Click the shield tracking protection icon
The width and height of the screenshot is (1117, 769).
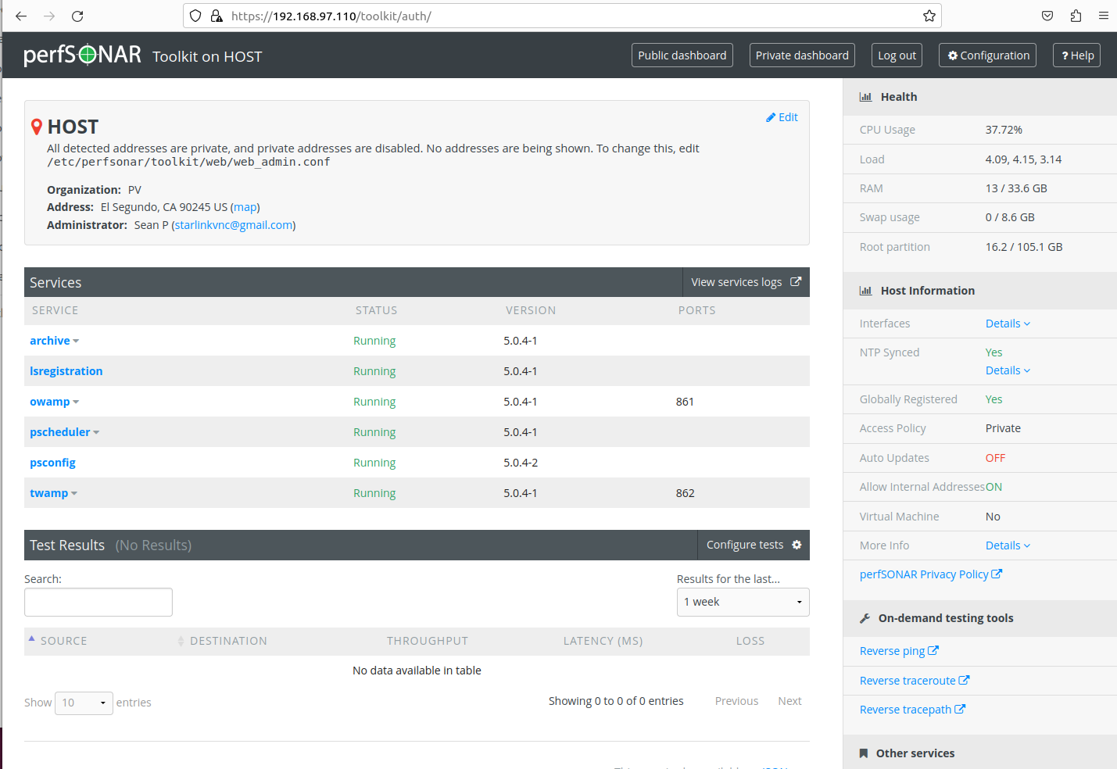(x=196, y=16)
